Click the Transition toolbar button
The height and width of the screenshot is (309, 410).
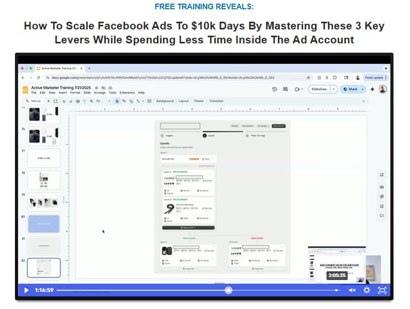216,101
